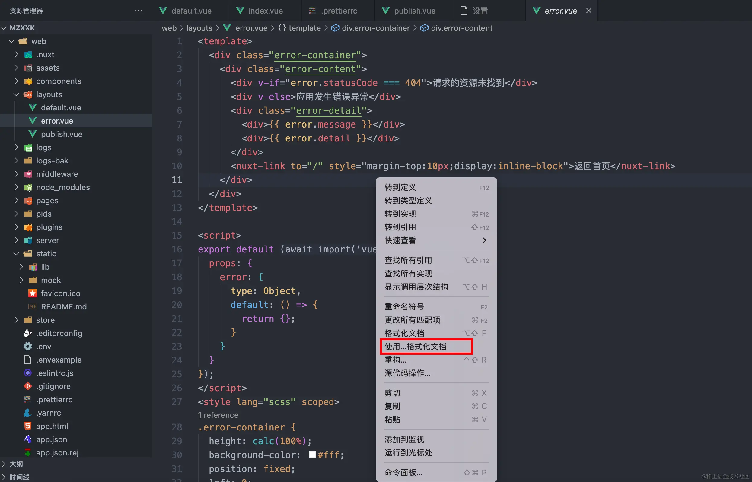
Task: Click the logs folder icon
Action: [x=28, y=148]
